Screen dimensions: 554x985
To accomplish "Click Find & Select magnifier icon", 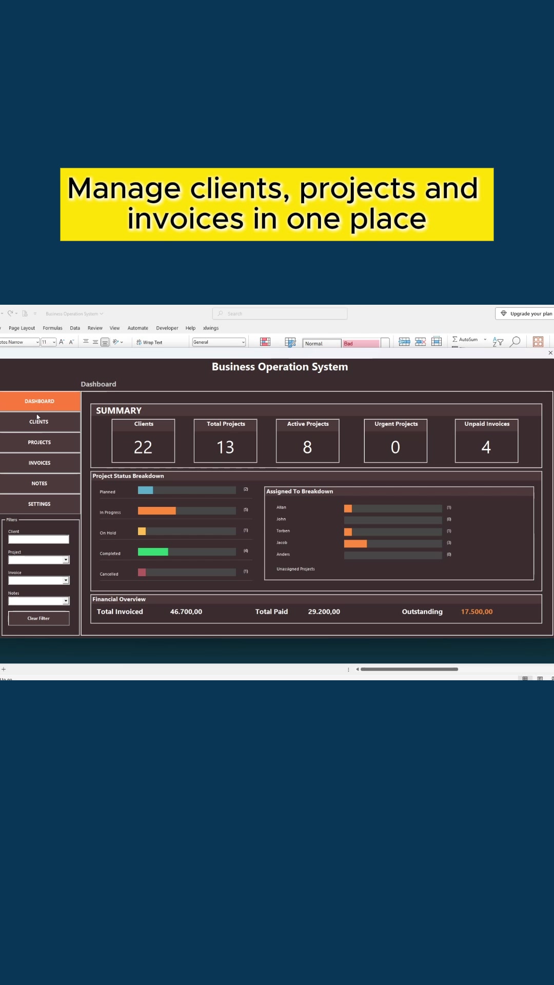I will coord(516,342).
